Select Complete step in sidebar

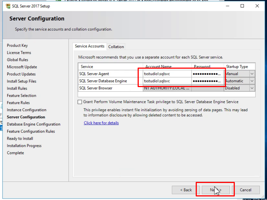pyautogui.click(x=15, y=153)
